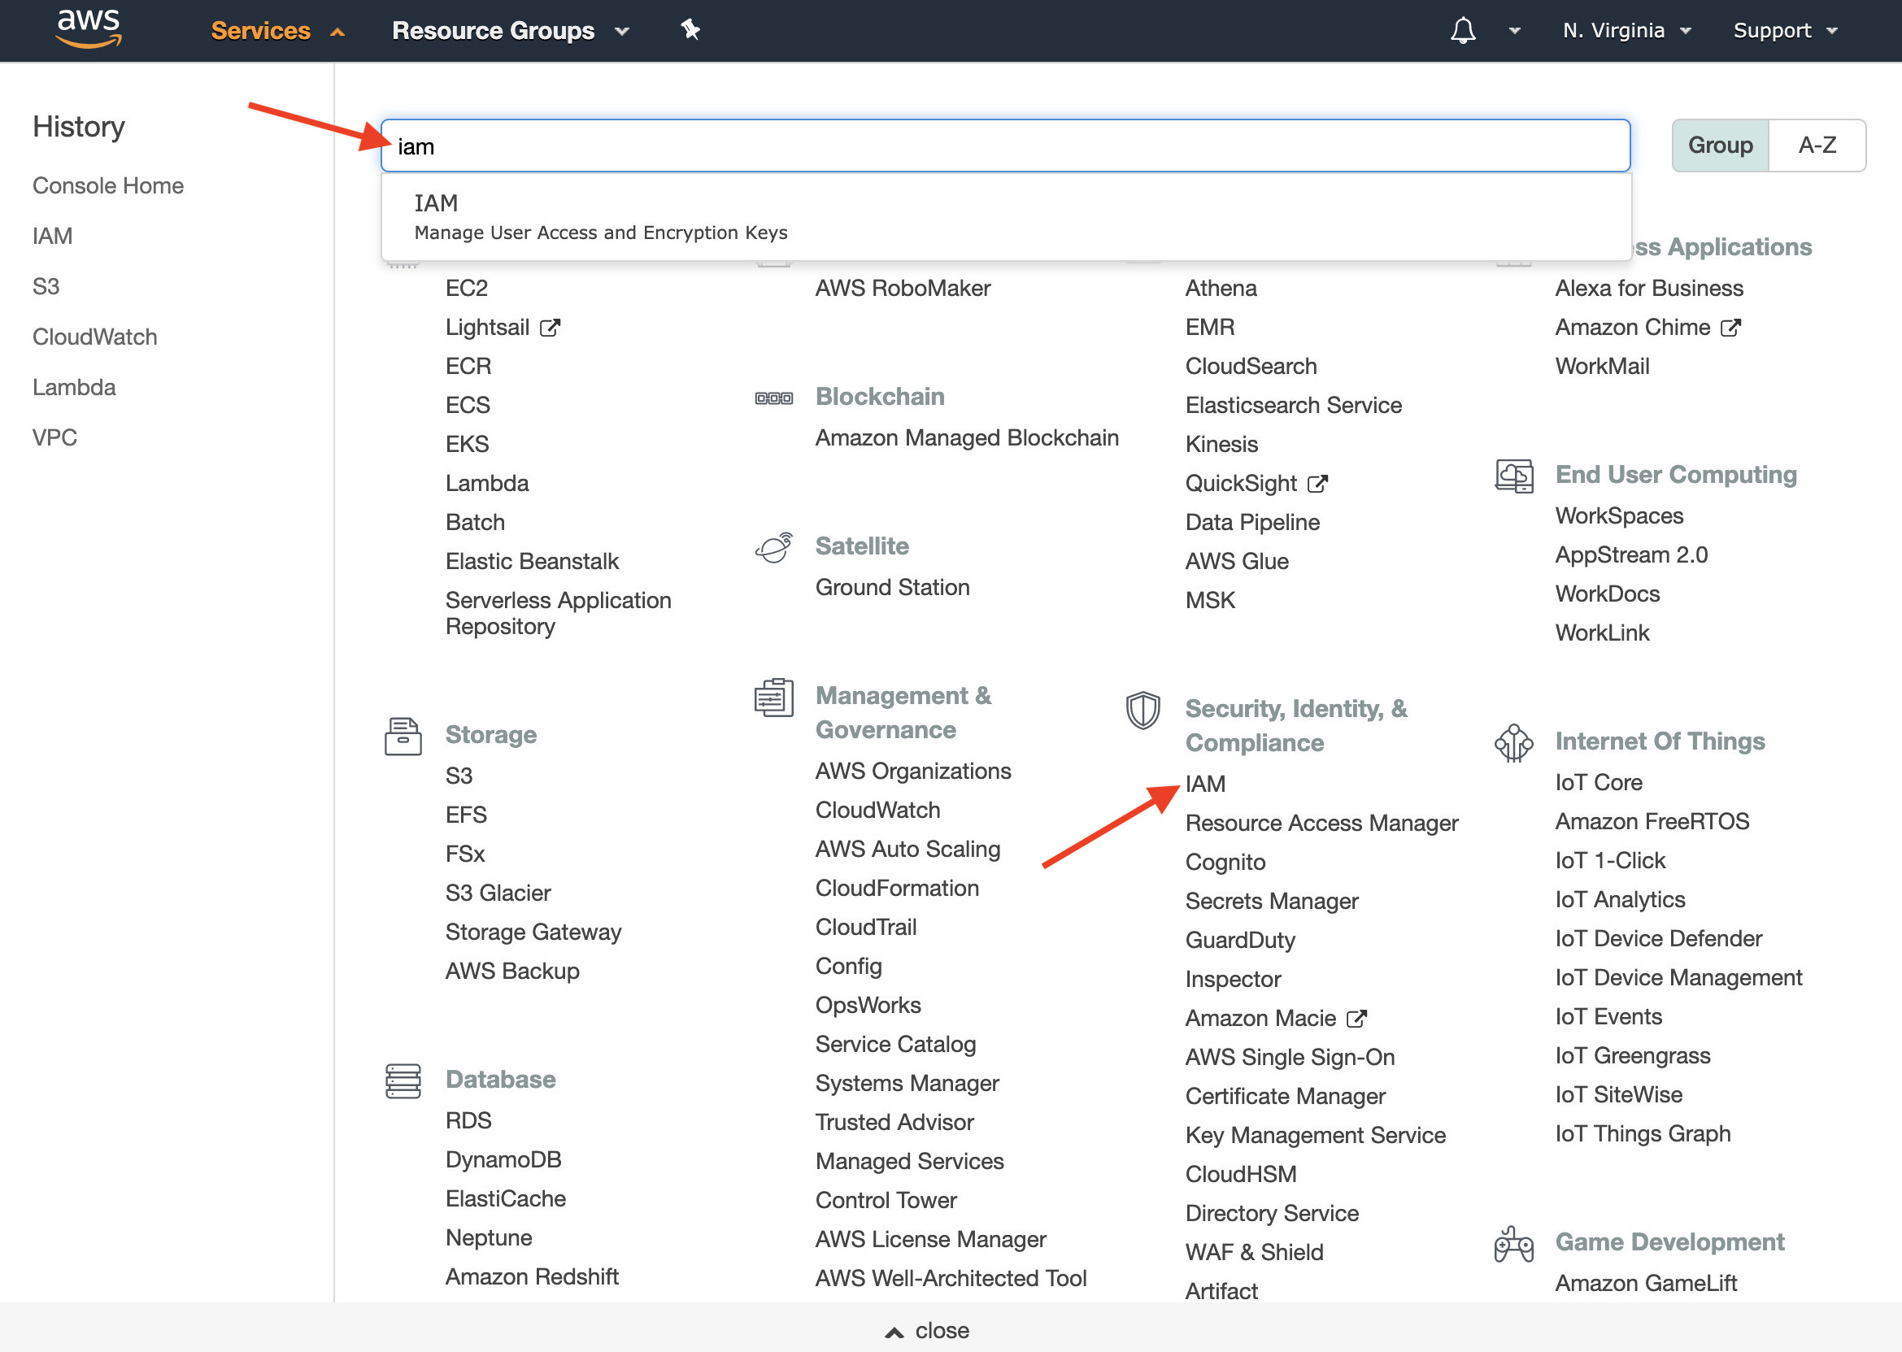Open Storage Gateway service

533,932
